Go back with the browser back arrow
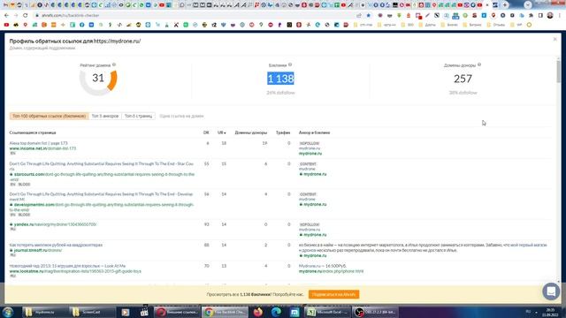This screenshot has width=566, height=318. pos(6,16)
